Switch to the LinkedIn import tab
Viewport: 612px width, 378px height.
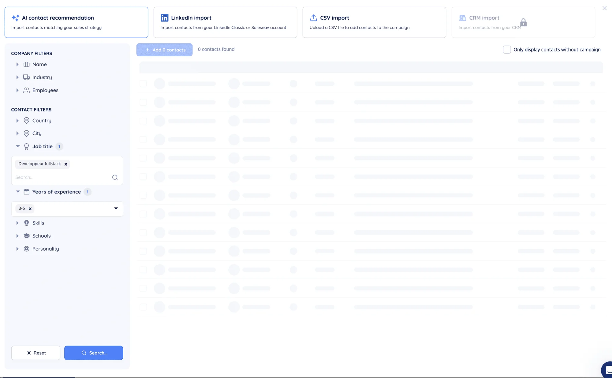click(x=225, y=22)
